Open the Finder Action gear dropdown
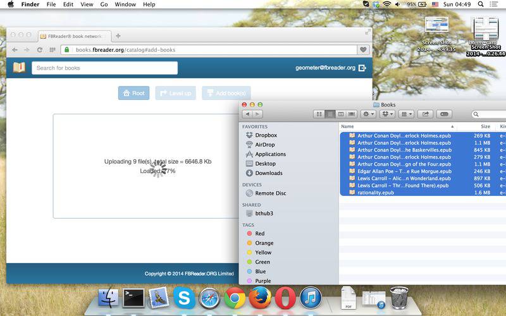Viewport: 506px width, 316px height. coord(368,114)
